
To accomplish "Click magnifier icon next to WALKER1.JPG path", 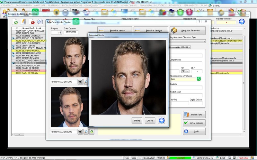I will 86,82.
